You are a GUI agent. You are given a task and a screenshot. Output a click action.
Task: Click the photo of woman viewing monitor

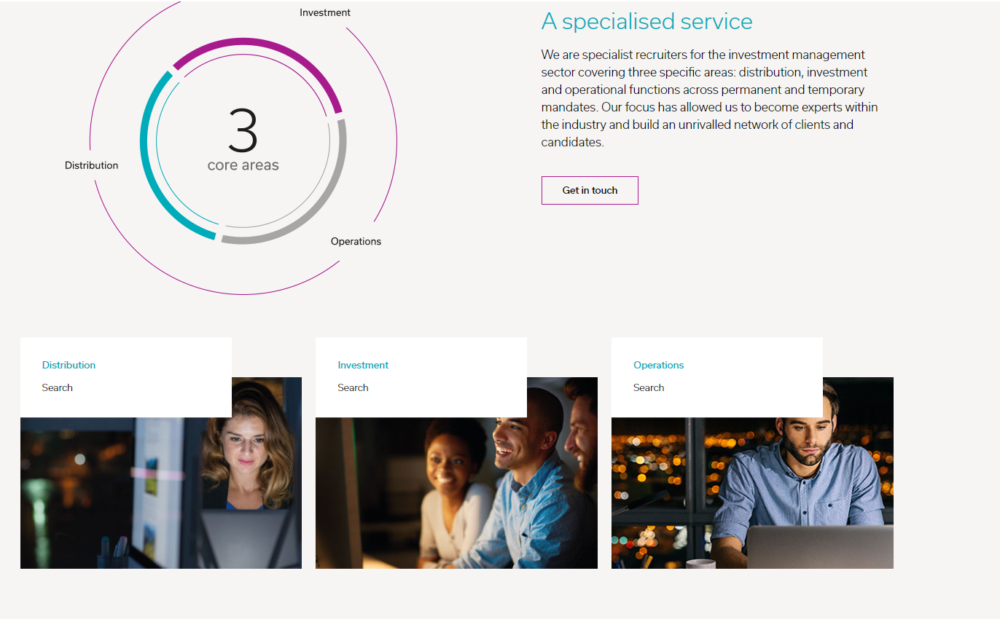(x=160, y=495)
